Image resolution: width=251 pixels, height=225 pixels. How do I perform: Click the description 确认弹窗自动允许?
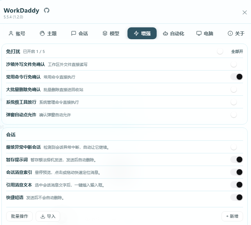(55, 115)
